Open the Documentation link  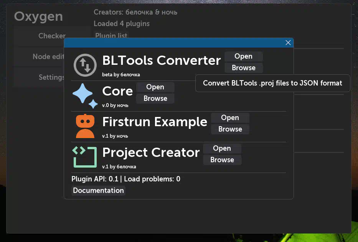[98, 190]
